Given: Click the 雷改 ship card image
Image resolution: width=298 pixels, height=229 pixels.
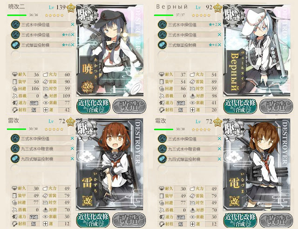Looking at the screenshot, I should (x=110, y=164).
